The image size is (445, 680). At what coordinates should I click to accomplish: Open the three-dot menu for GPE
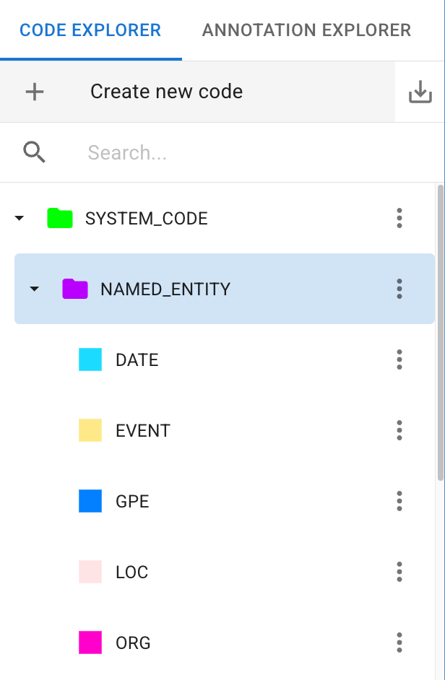[x=399, y=501]
